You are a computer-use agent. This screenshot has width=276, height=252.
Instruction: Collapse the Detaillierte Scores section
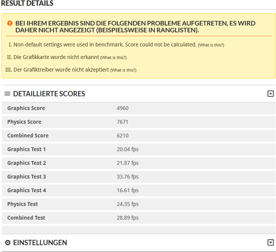click(270, 94)
